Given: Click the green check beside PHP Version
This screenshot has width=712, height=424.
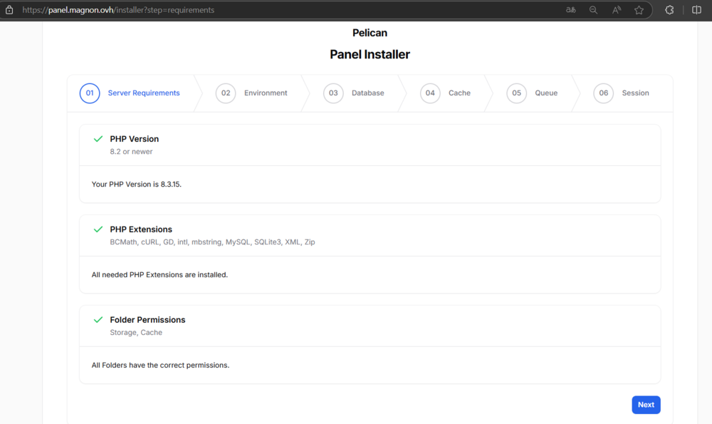Looking at the screenshot, I should [98, 139].
